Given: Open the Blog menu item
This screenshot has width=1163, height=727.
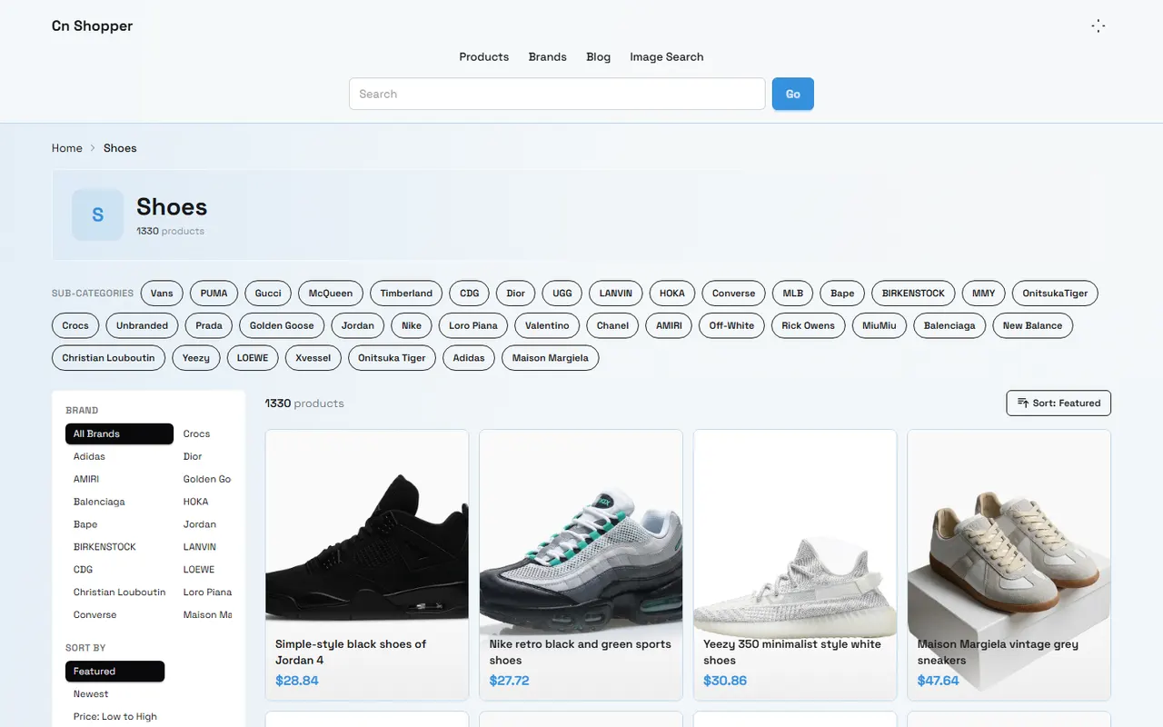Looking at the screenshot, I should coord(599,56).
